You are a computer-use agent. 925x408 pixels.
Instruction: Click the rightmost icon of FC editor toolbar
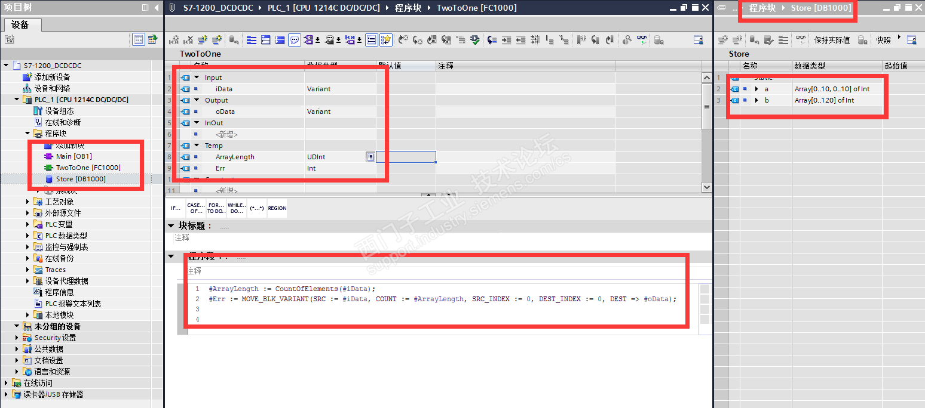[698, 40]
